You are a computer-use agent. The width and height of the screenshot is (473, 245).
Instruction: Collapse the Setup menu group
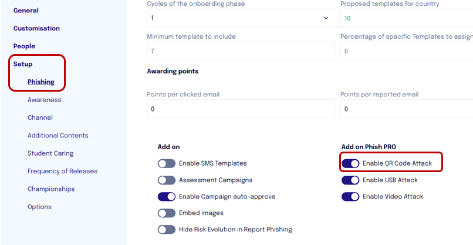click(x=23, y=64)
